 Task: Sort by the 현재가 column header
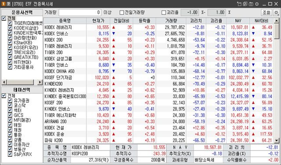[x=98, y=21]
